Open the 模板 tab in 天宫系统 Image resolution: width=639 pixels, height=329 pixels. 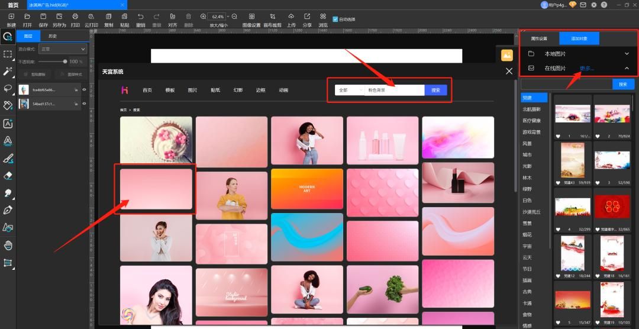point(170,90)
